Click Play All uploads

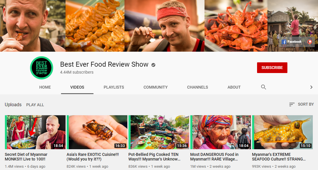tap(35, 105)
